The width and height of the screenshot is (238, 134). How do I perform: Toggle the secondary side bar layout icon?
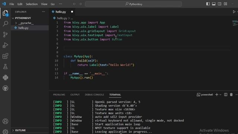pyautogui.click(x=219, y=4)
